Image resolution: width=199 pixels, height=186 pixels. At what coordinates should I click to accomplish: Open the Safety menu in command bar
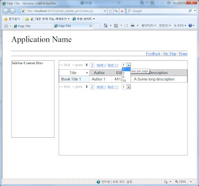pyautogui.click(x=165, y=25)
